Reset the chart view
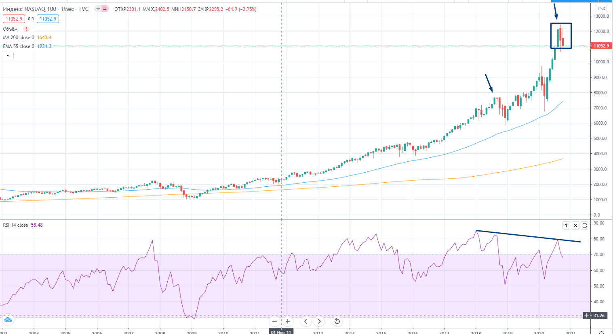Viewport: 613px width, 334px height. pyautogui.click(x=337, y=321)
